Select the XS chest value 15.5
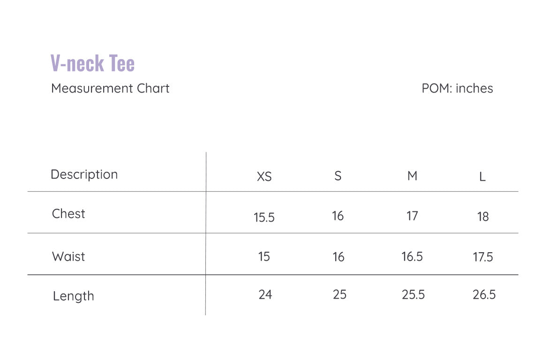Viewport: 544px width, 363px height. 264,217
